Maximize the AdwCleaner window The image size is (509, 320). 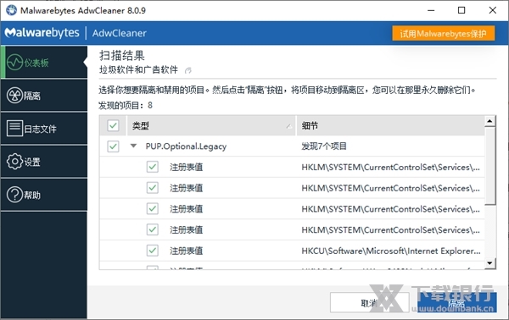461,10
